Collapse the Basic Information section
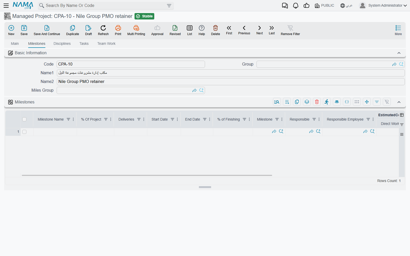 pos(399,53)
